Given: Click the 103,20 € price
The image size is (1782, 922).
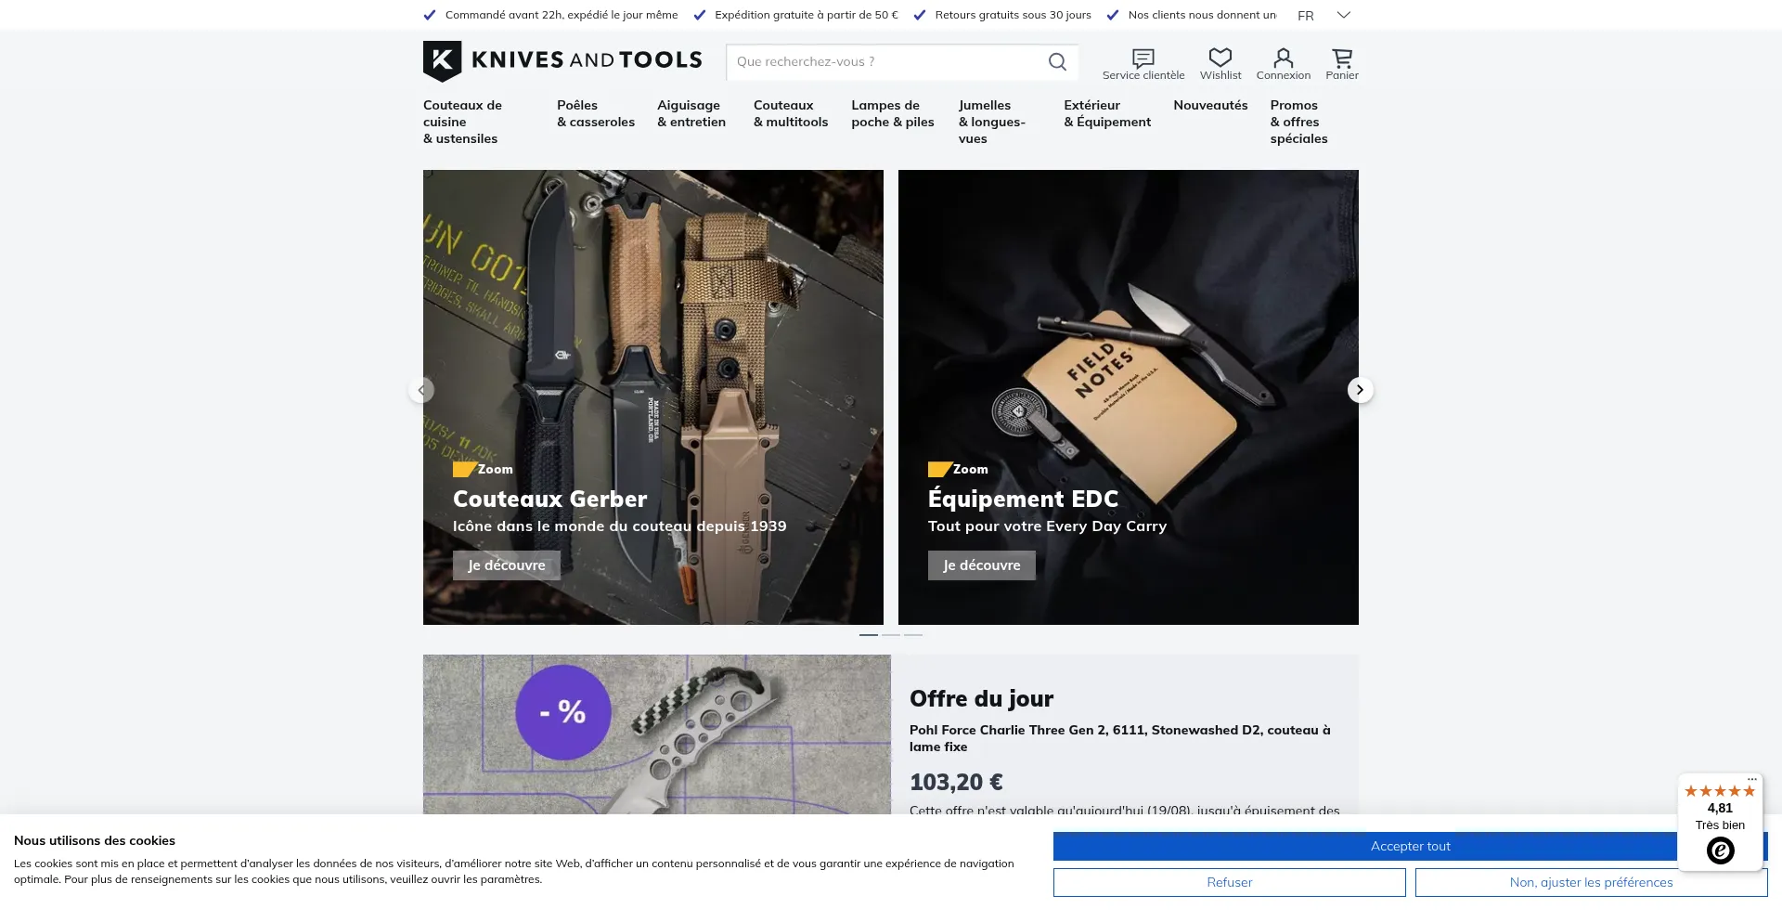Looking at the screenshot, I should pos(956,783).
